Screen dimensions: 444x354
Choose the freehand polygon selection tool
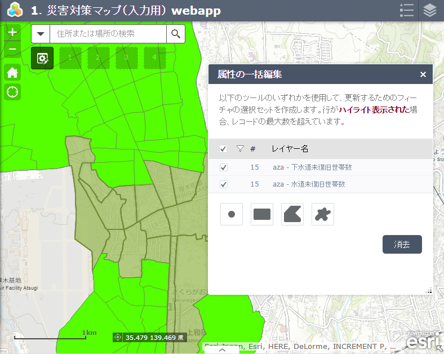pyautogui.click(x=323, y=214)
